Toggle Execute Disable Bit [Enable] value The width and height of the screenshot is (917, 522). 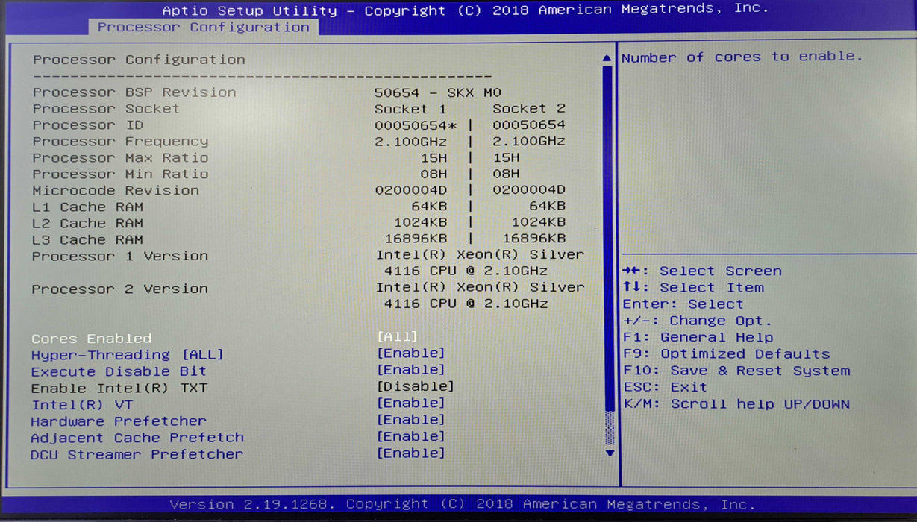[x=410, y=370]
